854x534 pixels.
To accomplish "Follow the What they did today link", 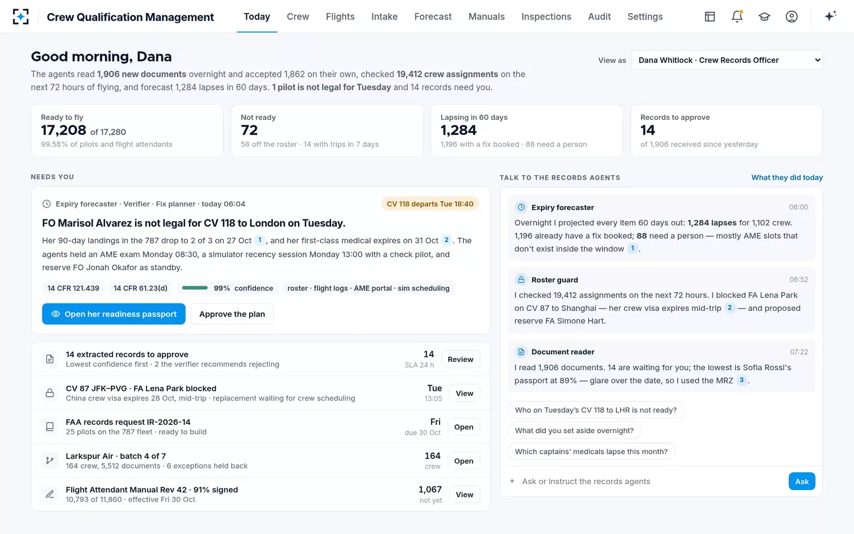I will [787, 177].
